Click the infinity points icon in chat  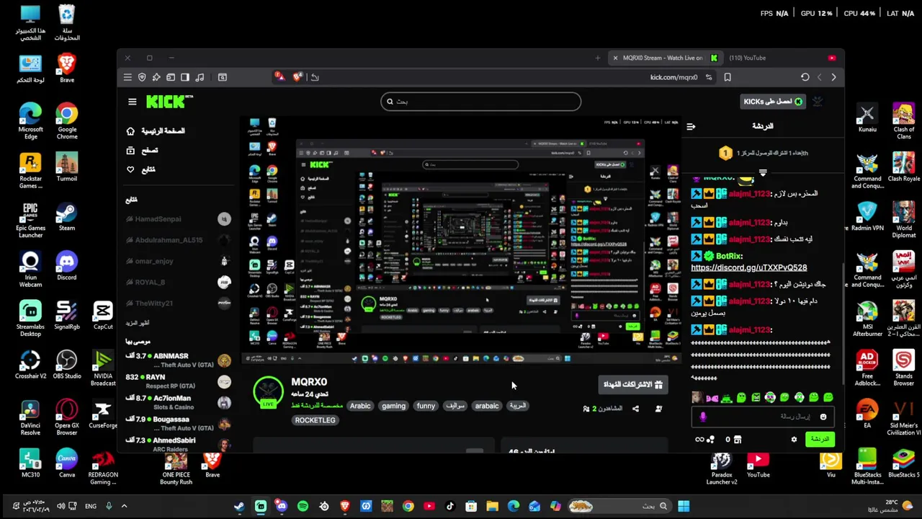coord(704,439)
